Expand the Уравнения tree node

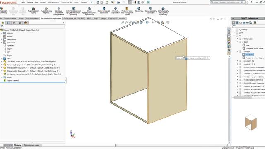(x=2, y=43)
